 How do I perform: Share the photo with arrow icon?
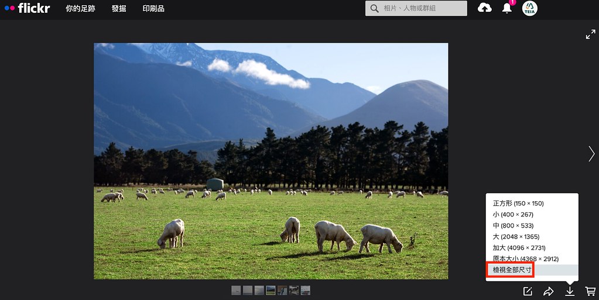[x=548, y=291]
